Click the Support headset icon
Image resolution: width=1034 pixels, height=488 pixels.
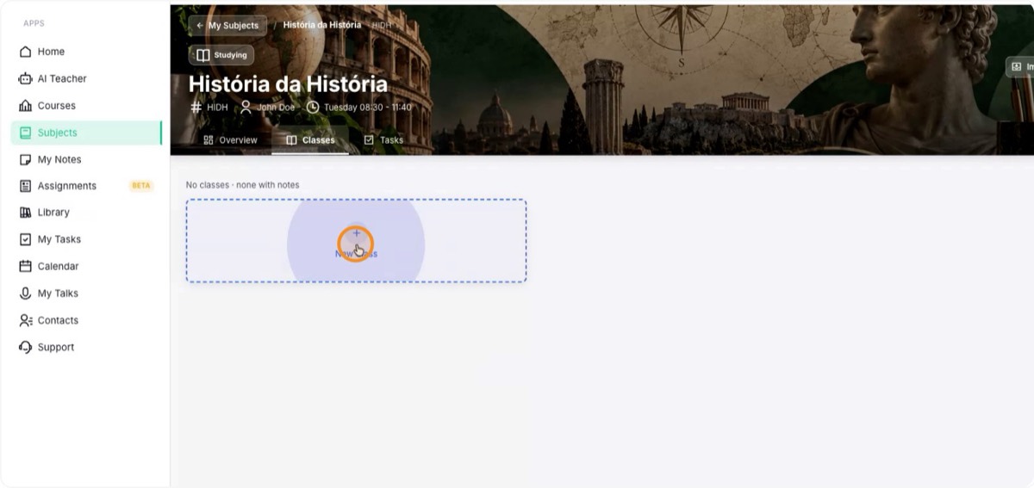coord(25,348)
